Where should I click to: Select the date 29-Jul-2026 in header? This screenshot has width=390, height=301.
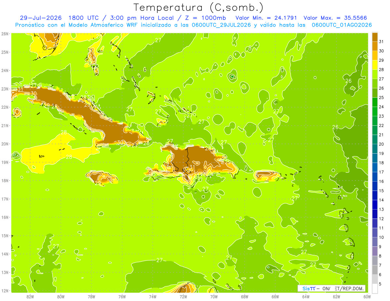click(x=41, y=18)
